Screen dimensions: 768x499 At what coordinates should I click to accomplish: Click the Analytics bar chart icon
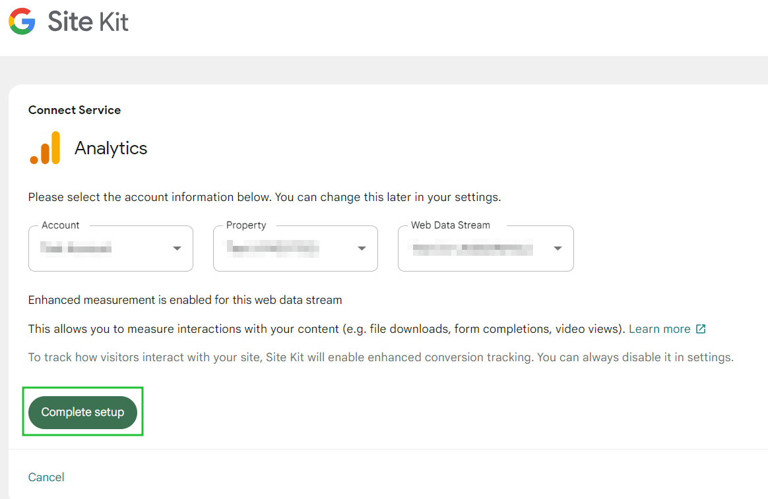(45, 148)
